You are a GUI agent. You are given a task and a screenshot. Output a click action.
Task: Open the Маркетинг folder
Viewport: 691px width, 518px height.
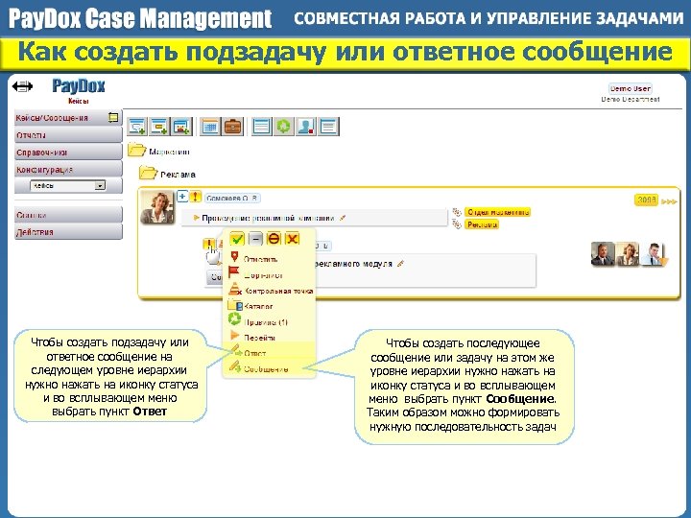coord(159,152)
